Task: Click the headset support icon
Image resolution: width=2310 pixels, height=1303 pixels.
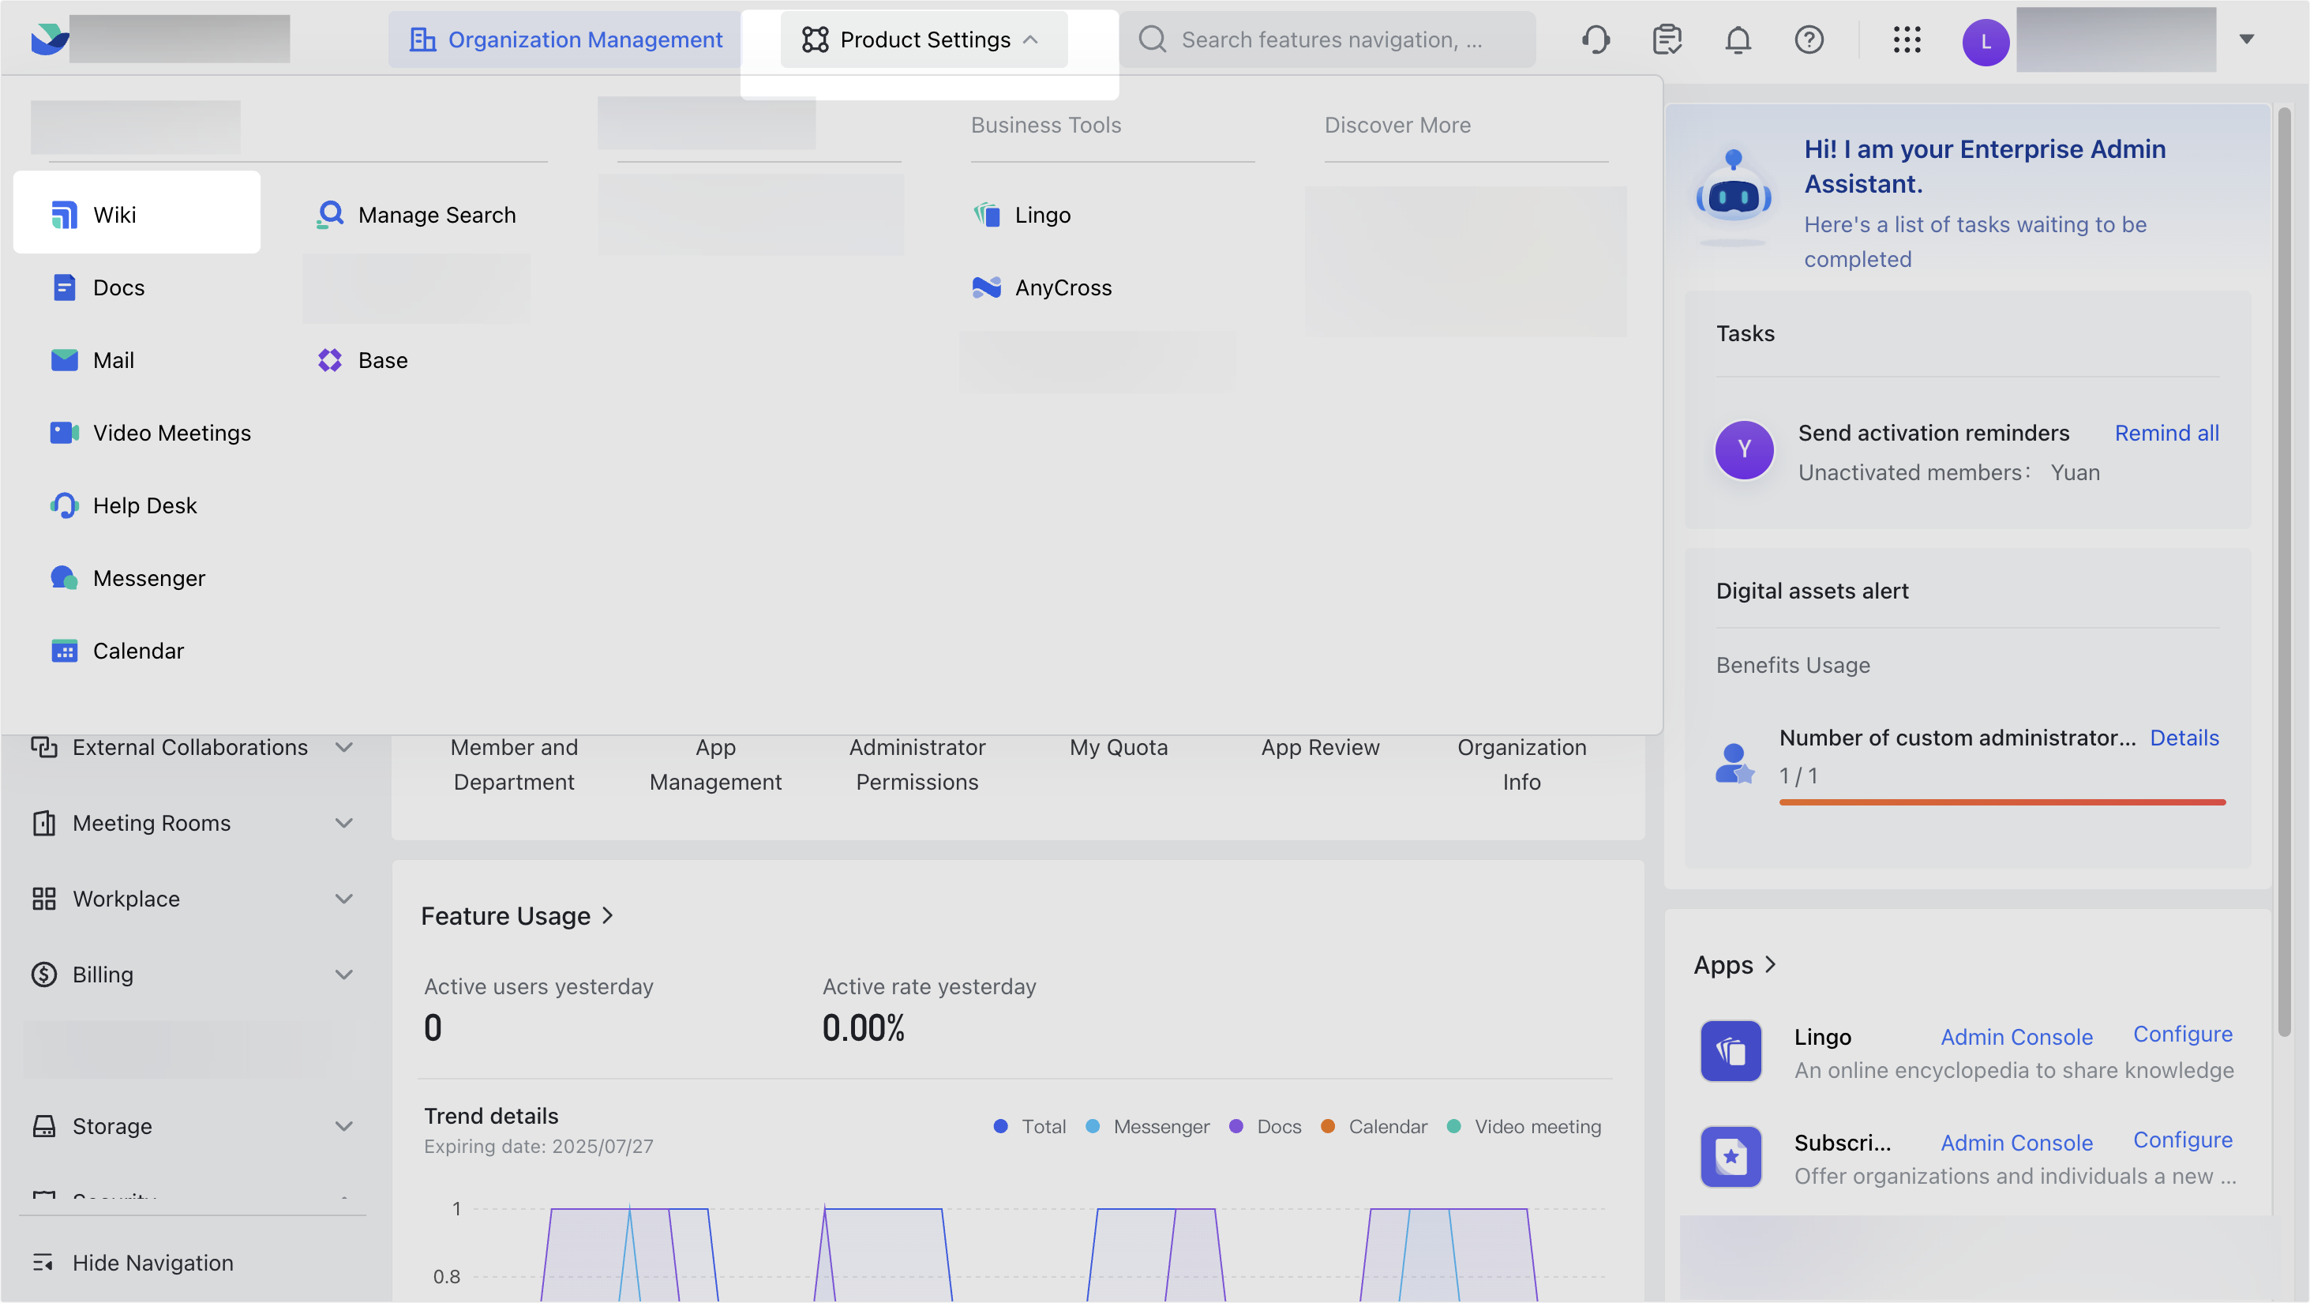Action: coord(1596,39)
